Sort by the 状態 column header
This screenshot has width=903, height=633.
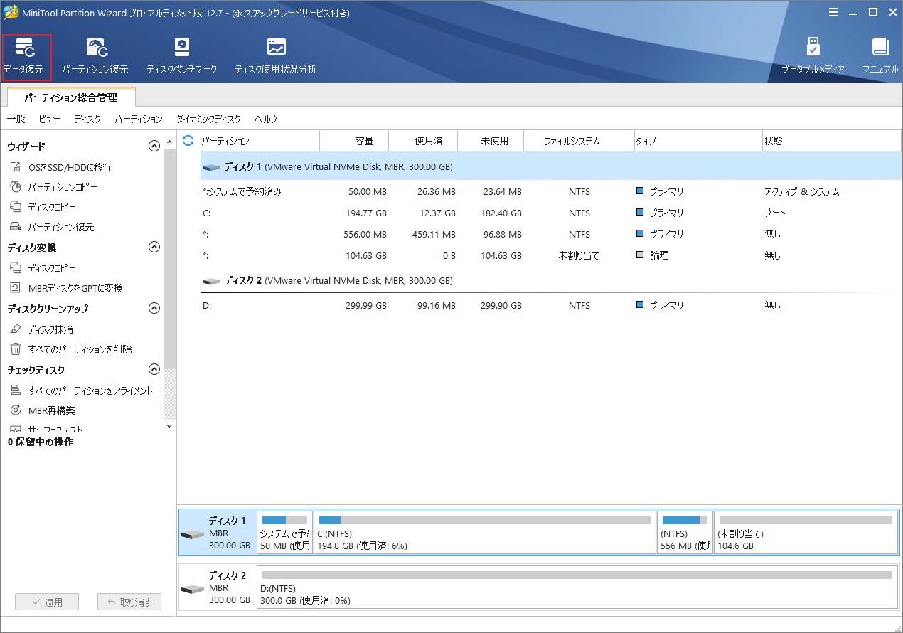[x=830, y=141]
